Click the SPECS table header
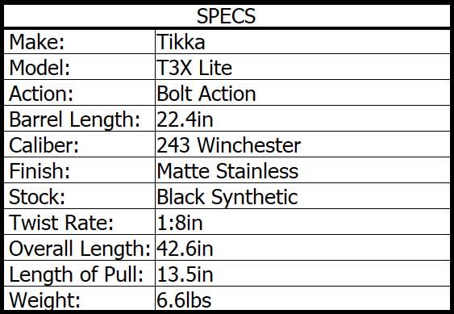Image resolution: width=454 pixels, height=314 pixels. (227, 16)
